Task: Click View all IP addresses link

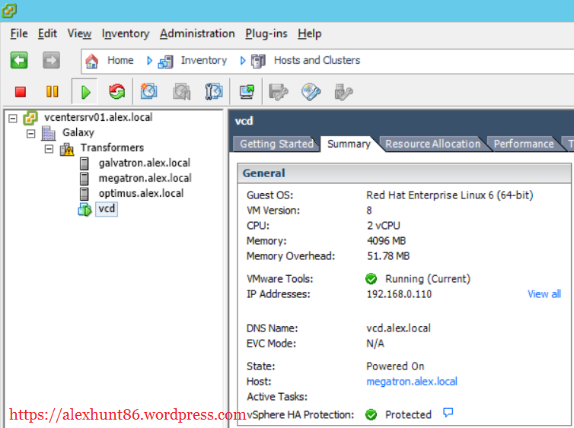Action: pyautogui.click(x=544, y=294)
